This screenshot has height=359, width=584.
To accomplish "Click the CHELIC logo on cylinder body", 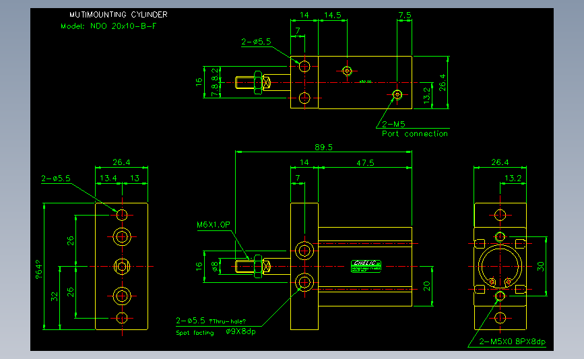I will (x=366, y=266).
